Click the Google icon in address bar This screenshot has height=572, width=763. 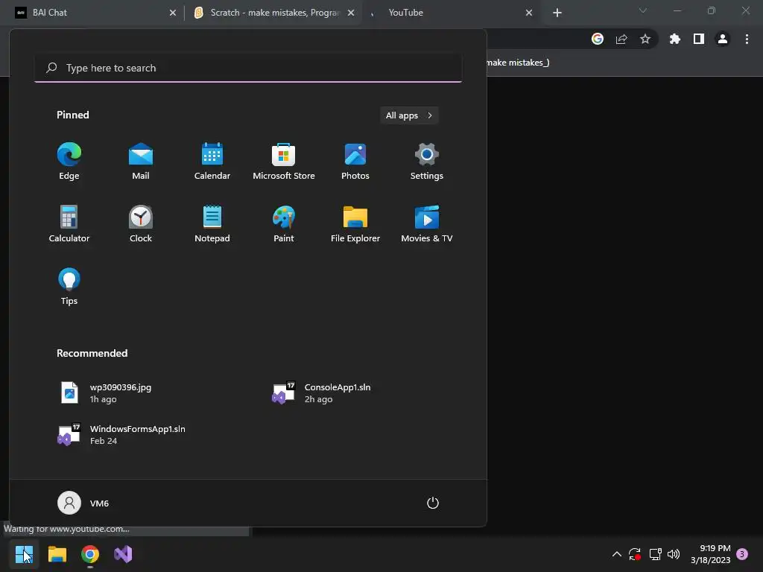598,39
